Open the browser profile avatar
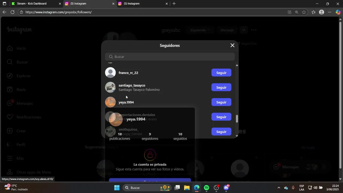Screen dimensions: 343x193 (x=322, y=12)
